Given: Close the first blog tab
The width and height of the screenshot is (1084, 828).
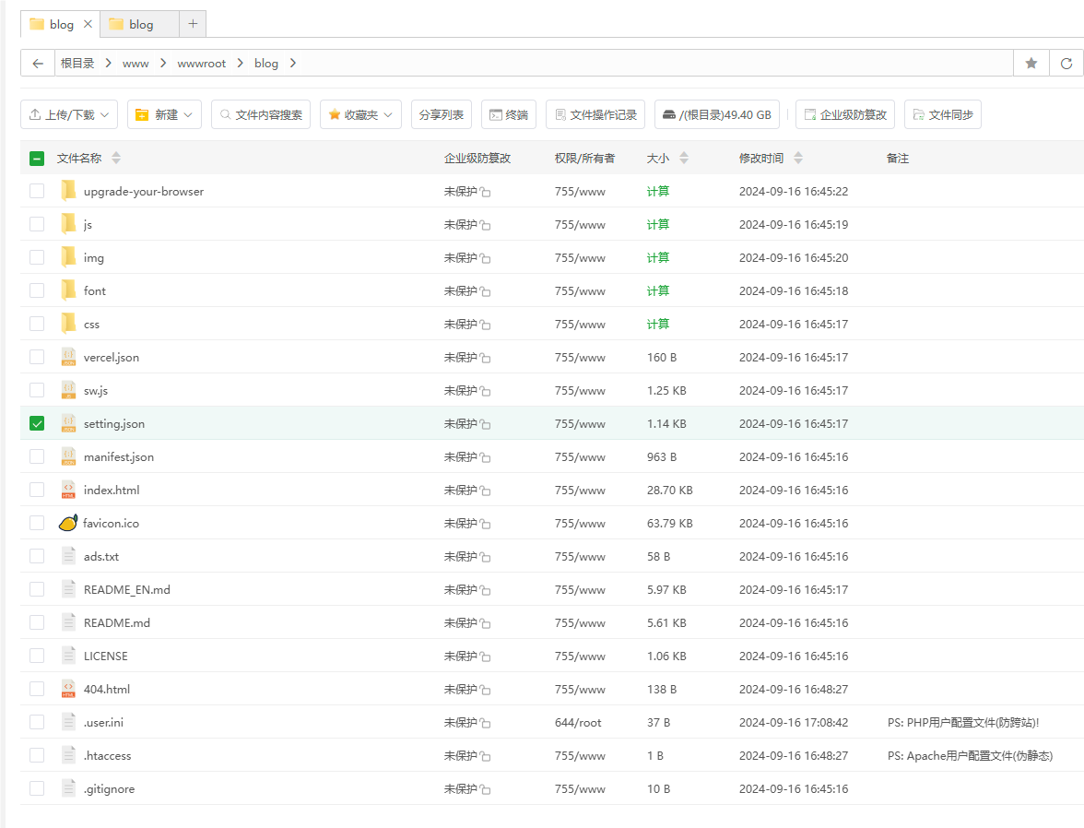Looking at the screenshot, I should pos(88,24).
